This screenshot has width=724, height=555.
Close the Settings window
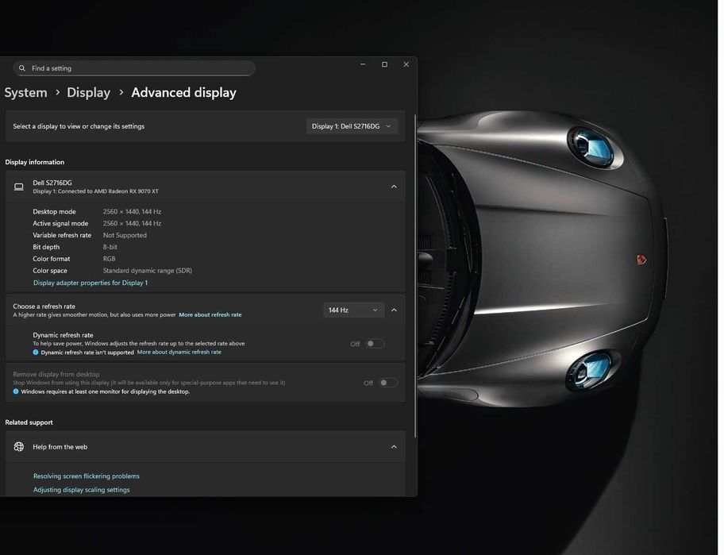[406, 64]
